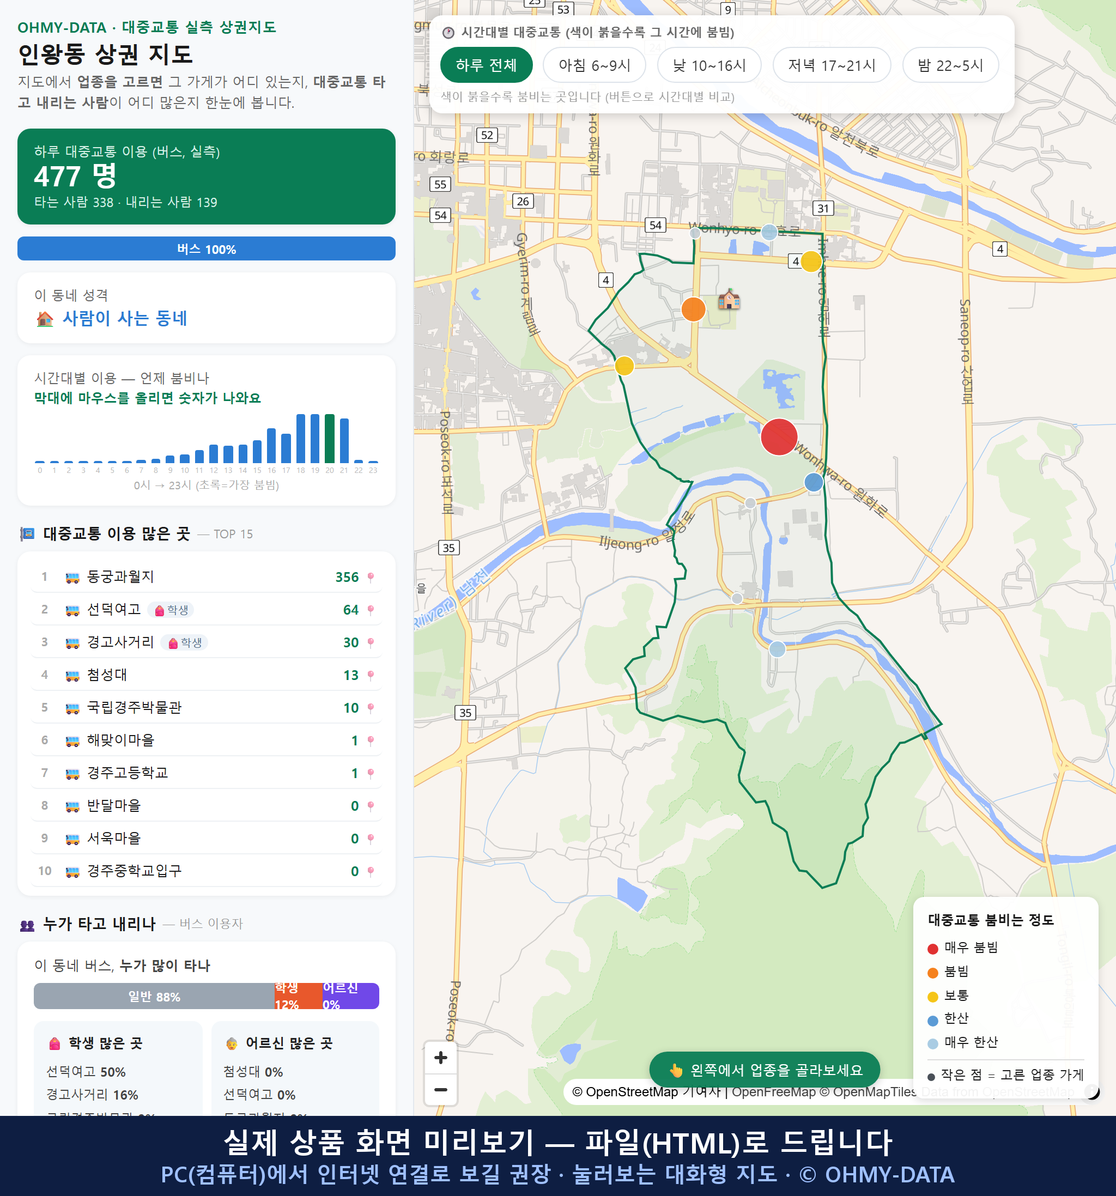Locate 선덕여고 using its pin icon
The height and width of the screenshot is (1196, 1116).
coord(371,610)
